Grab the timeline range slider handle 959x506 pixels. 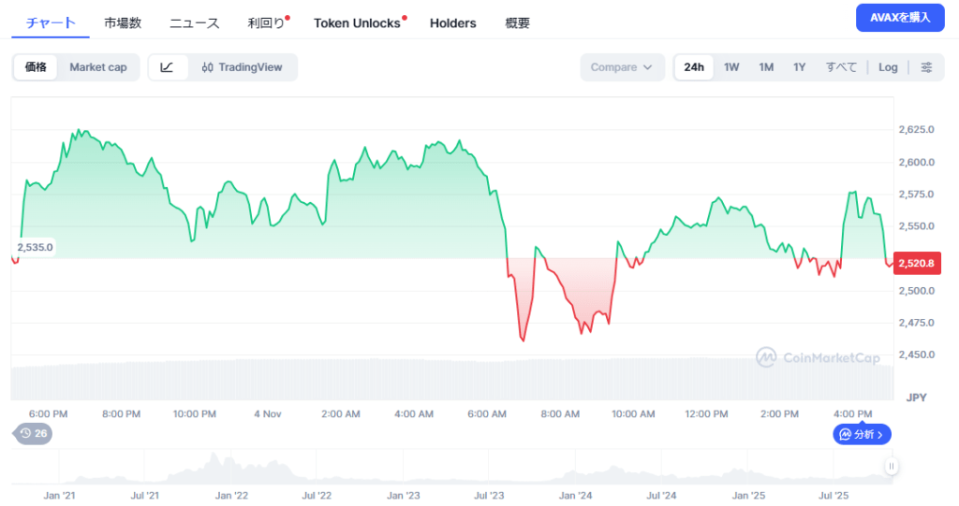click(892, 466)
